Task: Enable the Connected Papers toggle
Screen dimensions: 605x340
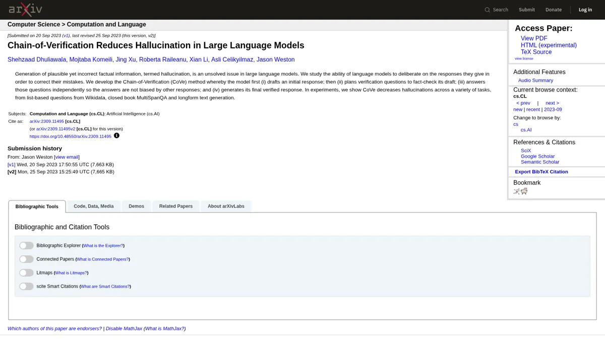Action: point(26,259)
